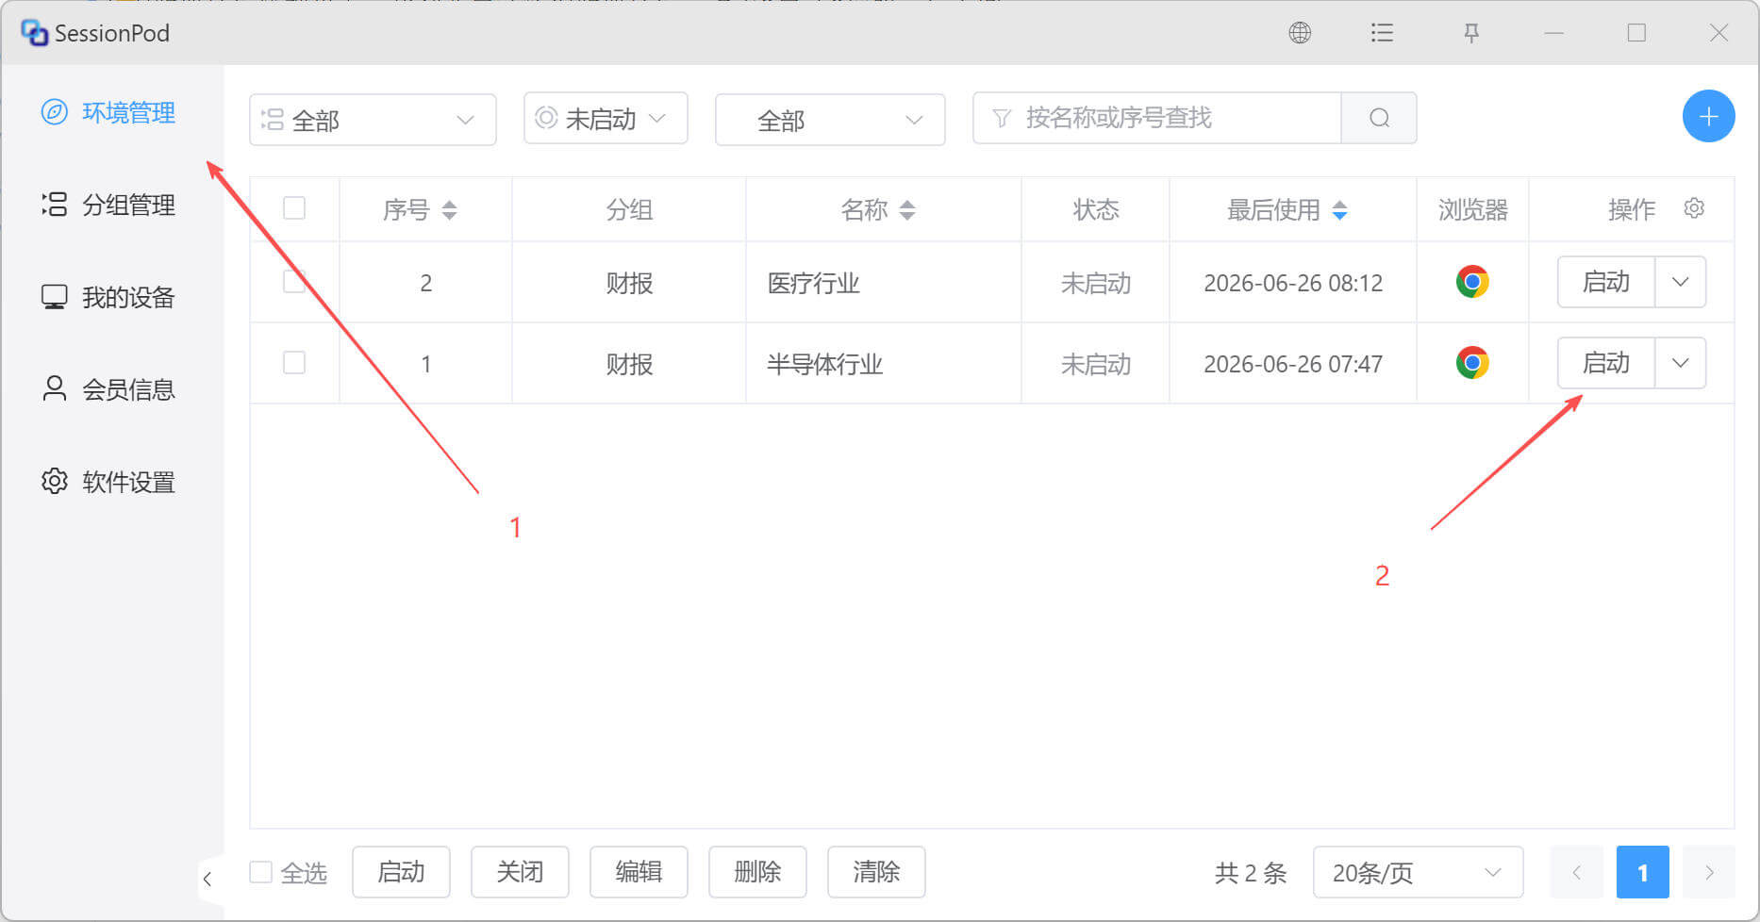This screenshot has height=922, width=1760.
Task: Open the list menu icon in title bar
Action: tap(1382, 33)
